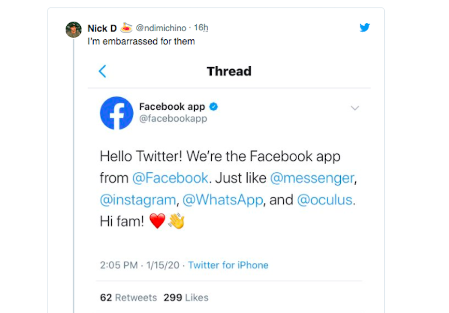View the 299 Likes list

pos(186,297)
